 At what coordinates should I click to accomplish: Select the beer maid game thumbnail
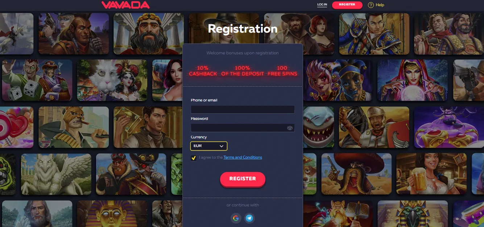(431, 174)
